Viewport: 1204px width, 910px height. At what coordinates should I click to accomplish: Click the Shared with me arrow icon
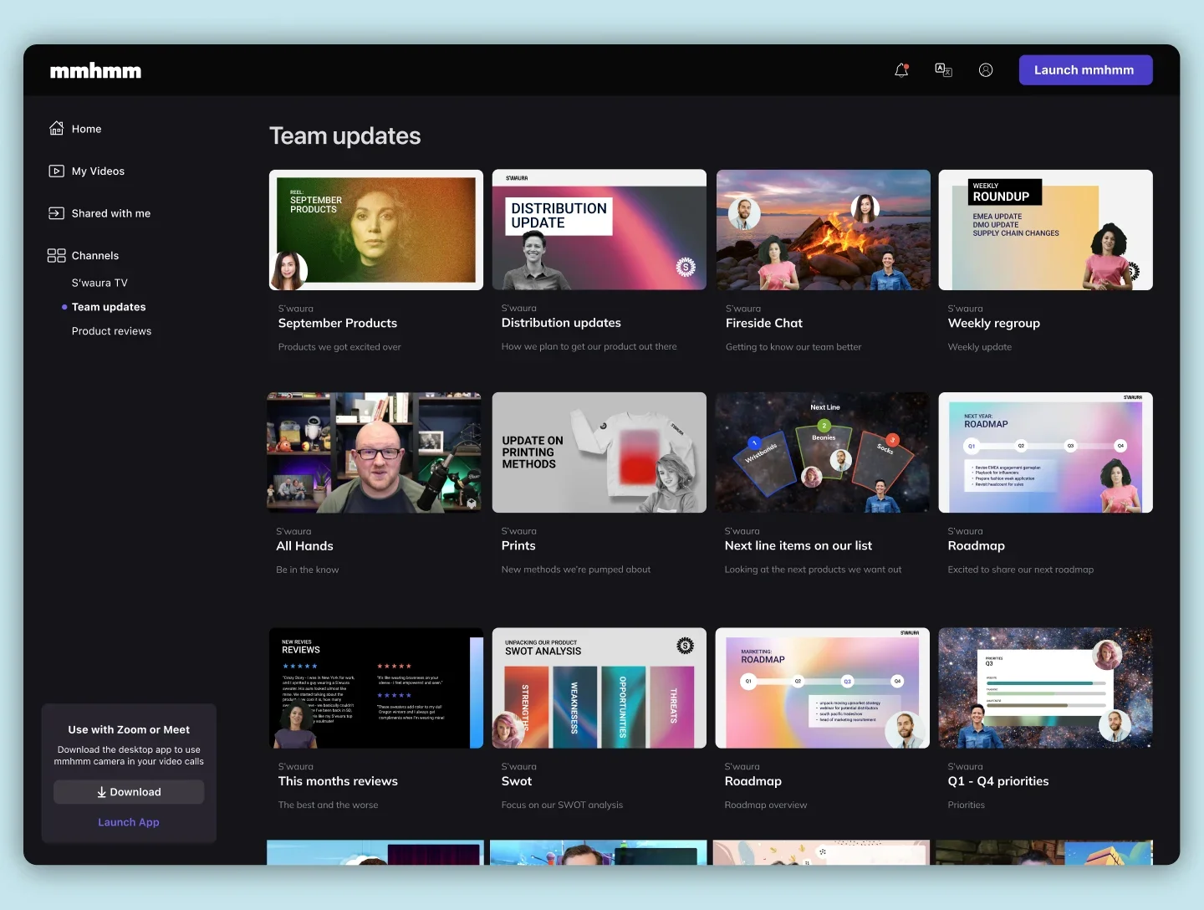click(x=56, y=213)
